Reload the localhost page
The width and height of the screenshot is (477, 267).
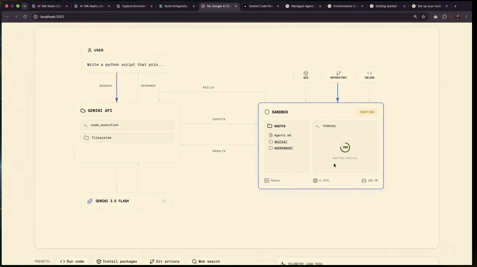[x=25, y=17]
